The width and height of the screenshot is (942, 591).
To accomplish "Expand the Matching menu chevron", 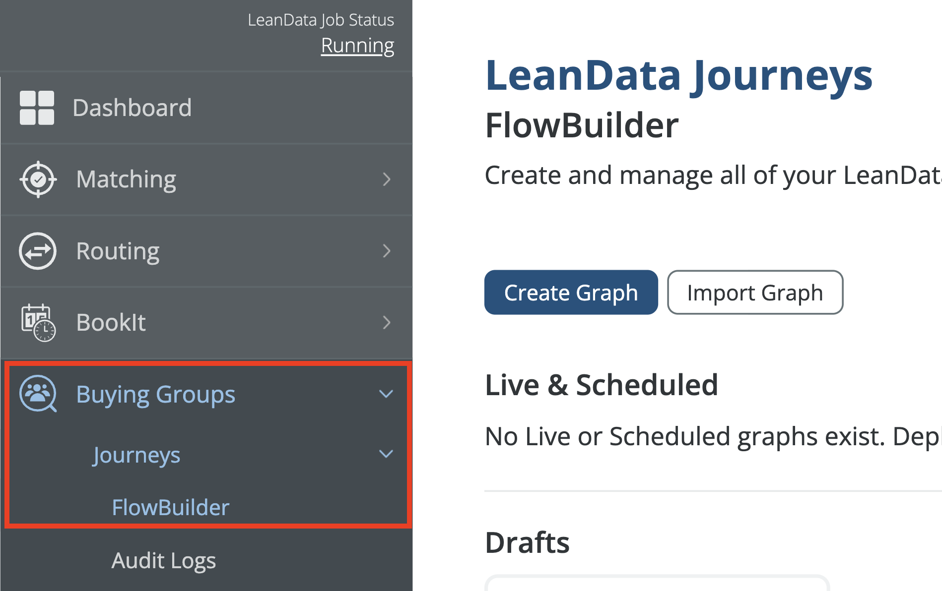I will pyautogui.click(x=387, y=179).
